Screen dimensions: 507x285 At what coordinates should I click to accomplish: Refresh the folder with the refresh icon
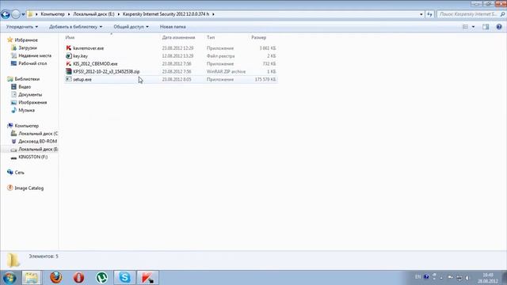pos(429,14)
